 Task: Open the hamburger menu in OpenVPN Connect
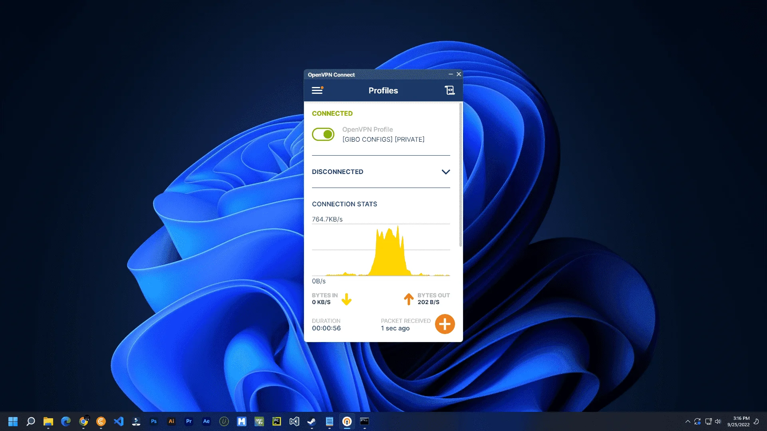click(x=317, y=91)
